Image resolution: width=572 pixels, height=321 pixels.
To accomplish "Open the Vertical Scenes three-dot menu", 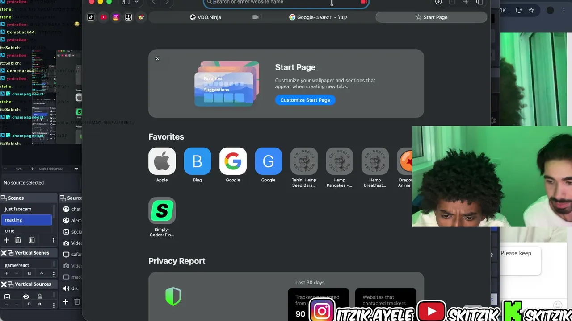I will pyautogui.click(x=53, y=273).
